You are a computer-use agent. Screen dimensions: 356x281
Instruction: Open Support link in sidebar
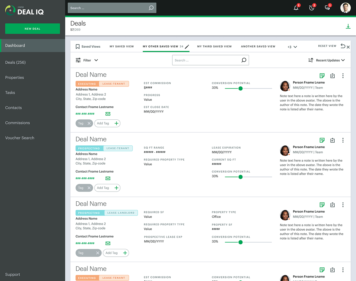click(13, 274)
